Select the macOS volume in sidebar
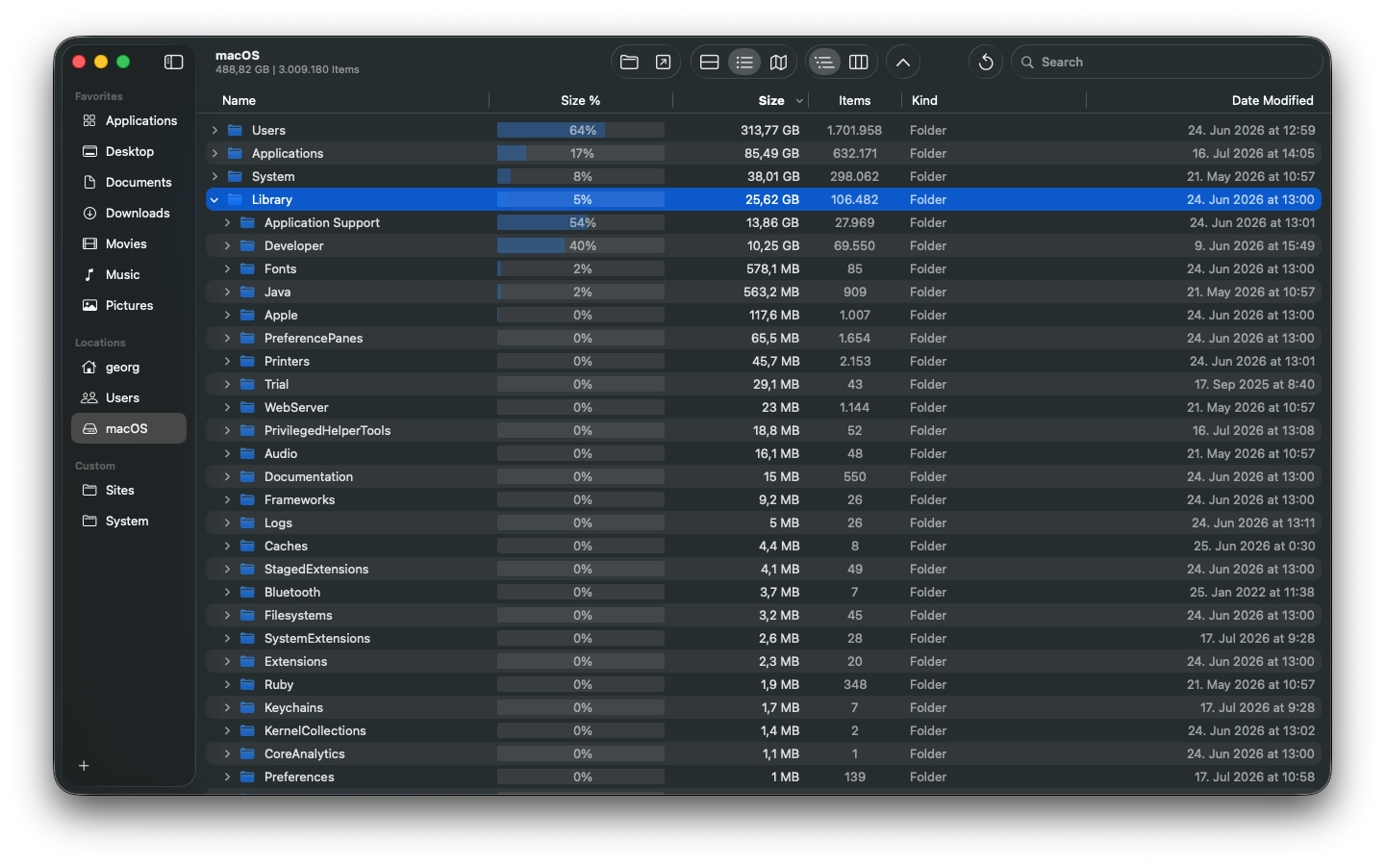Image resolution: width=1385 pixels, height=866 pixels. coord(129,428)
